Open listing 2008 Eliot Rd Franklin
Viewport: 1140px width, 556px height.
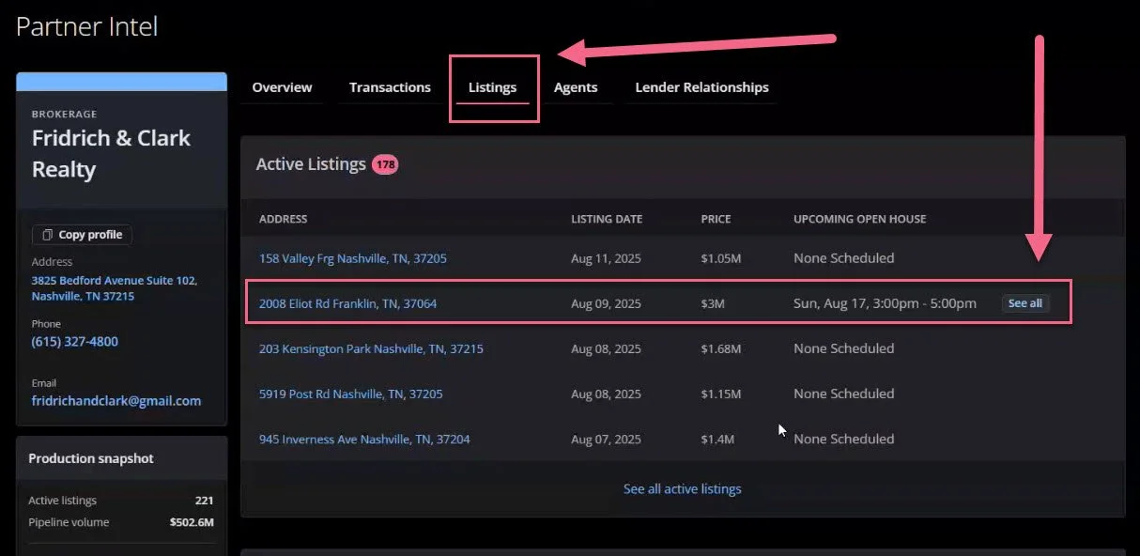[348, 303]
